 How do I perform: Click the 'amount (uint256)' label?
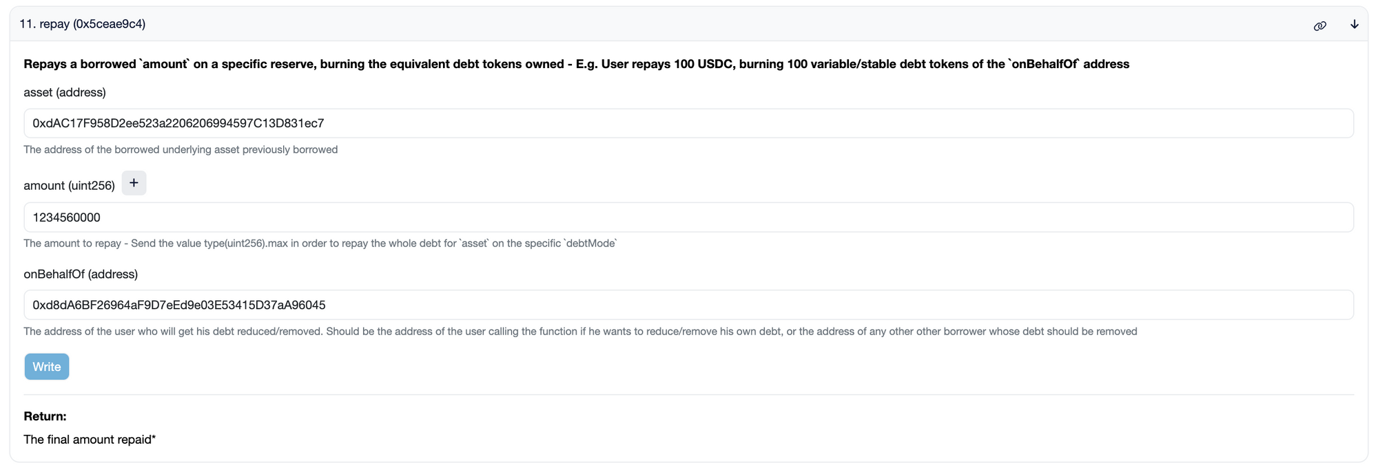click(x=69, y=186)
